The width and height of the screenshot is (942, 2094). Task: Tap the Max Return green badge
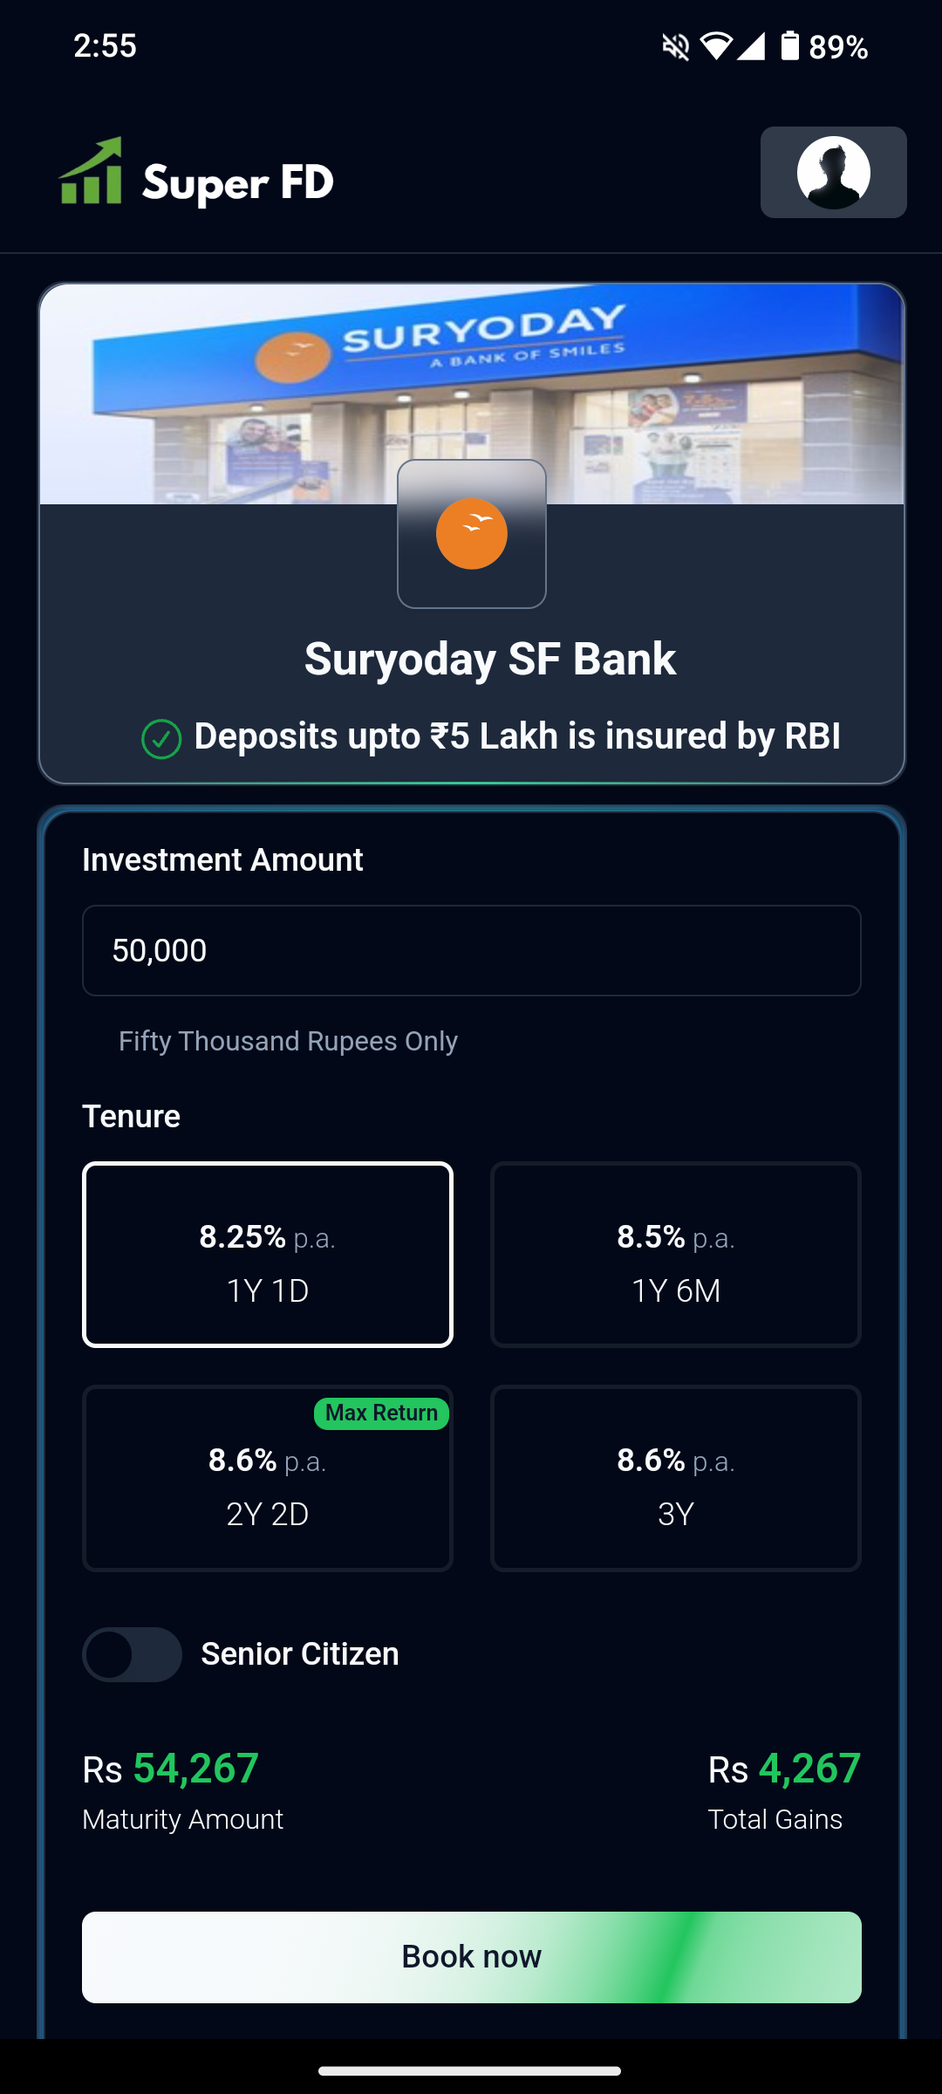click(x=381, y=1413)
